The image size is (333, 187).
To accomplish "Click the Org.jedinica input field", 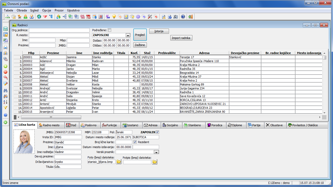I will coord(59,30).
